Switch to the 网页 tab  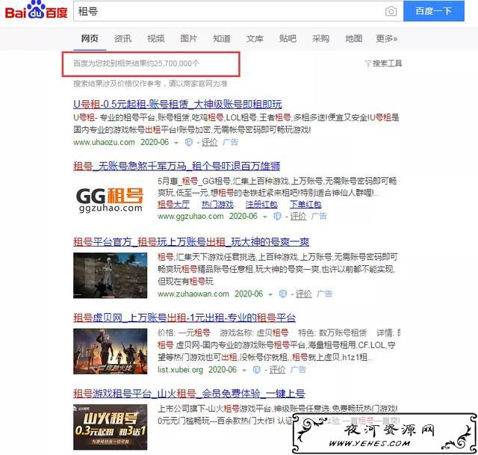click(90, 38)
